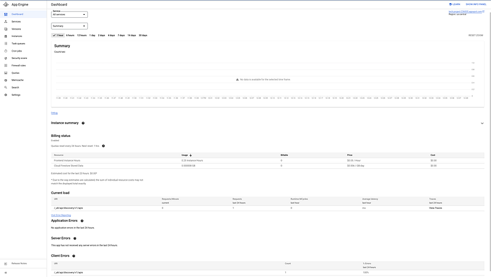
Task: Click the Current load URI /_ah/api/discovery/v1/apis
Action: 68,208
